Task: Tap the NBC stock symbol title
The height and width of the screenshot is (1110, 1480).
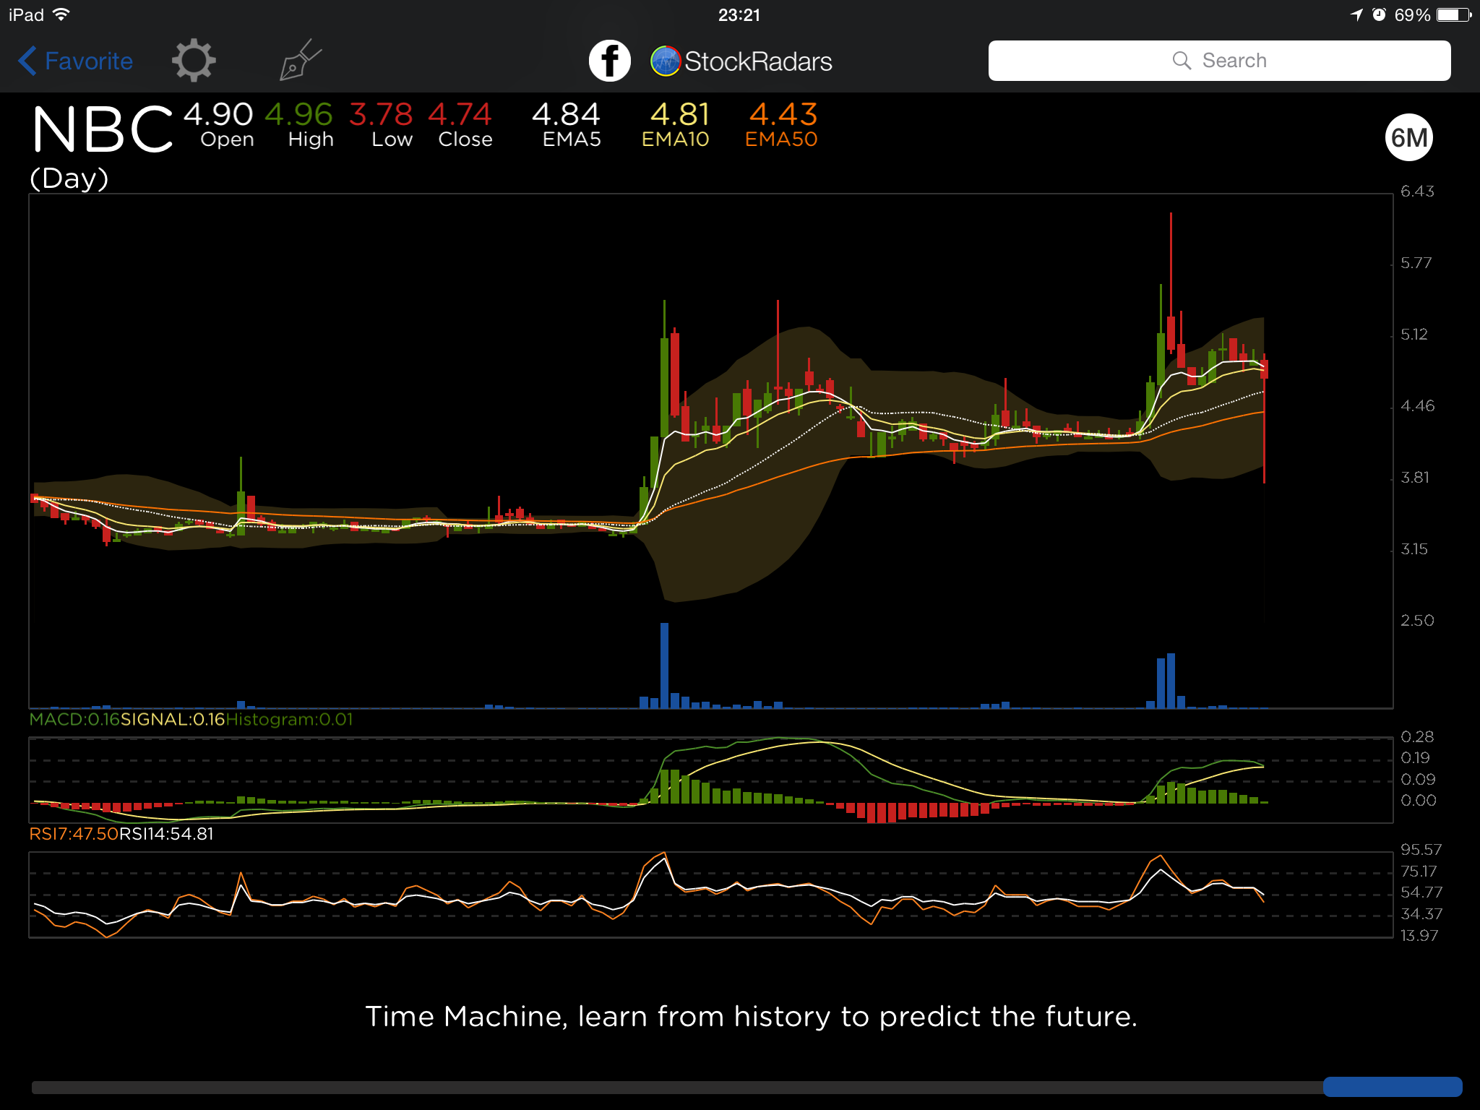Action: pos(103,130)
